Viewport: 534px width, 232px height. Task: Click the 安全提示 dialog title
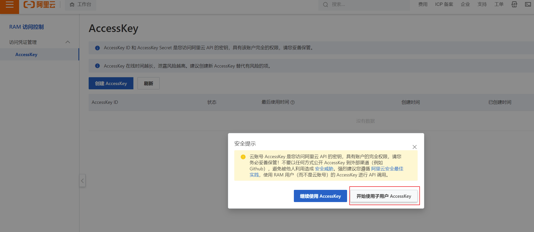[x=245, y=144]
